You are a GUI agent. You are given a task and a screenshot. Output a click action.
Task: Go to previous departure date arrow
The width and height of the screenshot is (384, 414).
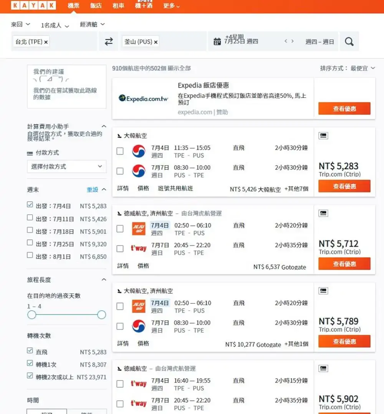tap(286, 41)
